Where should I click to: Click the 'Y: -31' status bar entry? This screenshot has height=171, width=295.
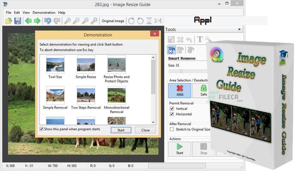pos(29,166)
